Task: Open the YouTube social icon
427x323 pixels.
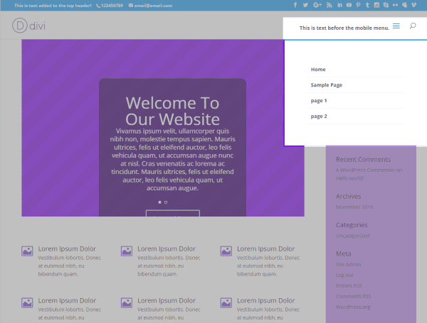Action: coord(349,6)
